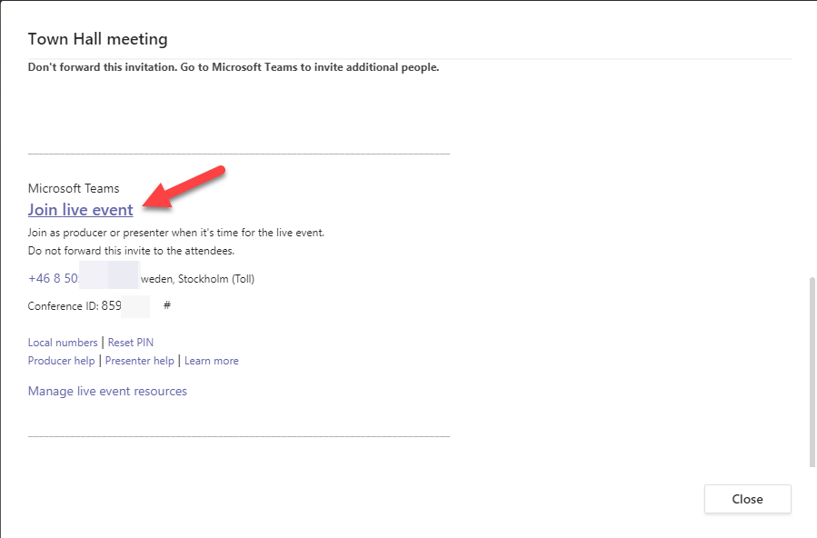Open the Join live event link
The image size is (817, 538).
coord(80,210)
